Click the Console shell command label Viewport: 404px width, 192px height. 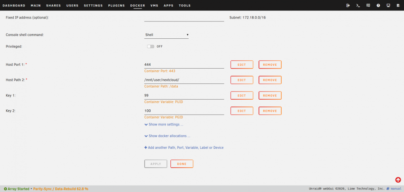tap(25, 35)
